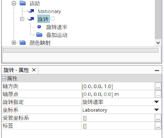
Task: Click the comment bubble next to 旋转
Action: pos(53,19)
